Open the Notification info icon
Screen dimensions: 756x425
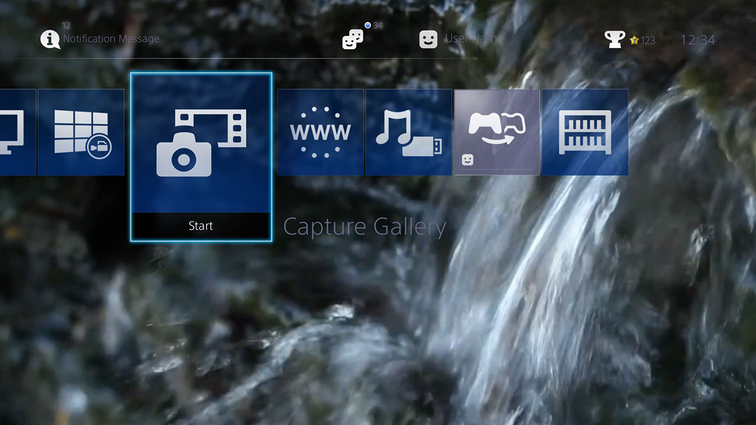tap(50, 40)
